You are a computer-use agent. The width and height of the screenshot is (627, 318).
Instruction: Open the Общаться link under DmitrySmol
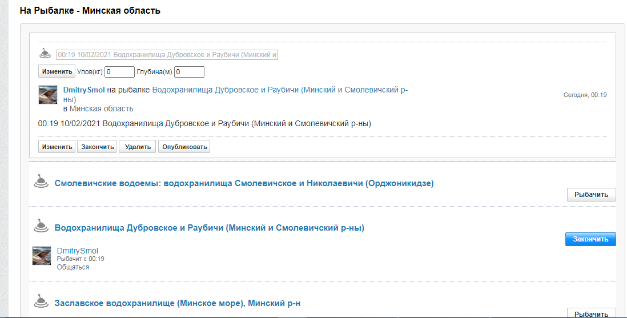click(73, 267)
